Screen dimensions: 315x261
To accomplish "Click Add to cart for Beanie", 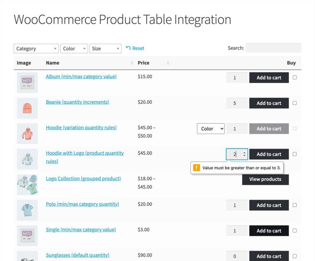I will coord(269,103).
